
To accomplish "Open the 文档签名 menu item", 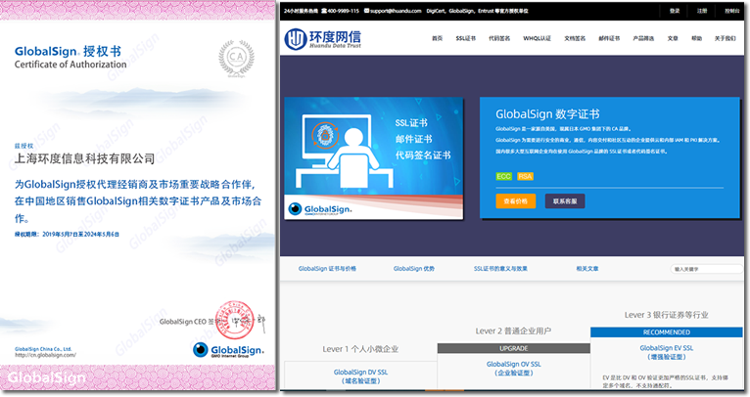I will (x=575, y=38).
